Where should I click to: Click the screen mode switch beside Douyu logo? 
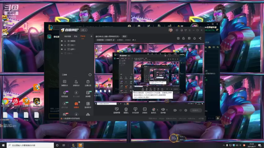(x=84, y=30)
